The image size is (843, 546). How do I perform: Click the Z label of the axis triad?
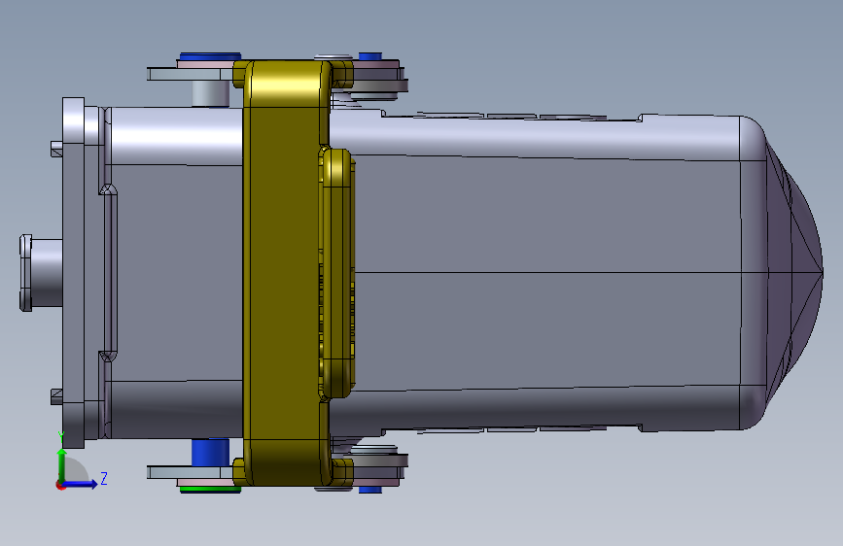click(x=104, y=478)
